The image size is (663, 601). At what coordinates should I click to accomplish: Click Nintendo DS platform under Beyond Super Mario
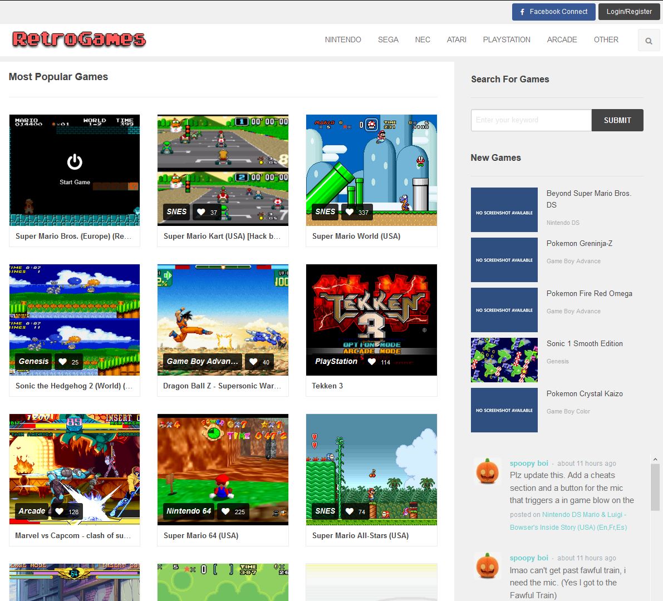(563, 223)
